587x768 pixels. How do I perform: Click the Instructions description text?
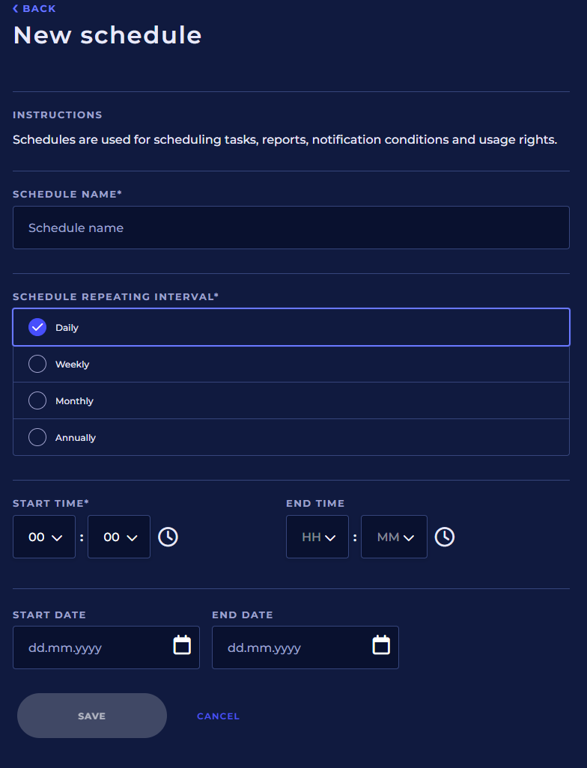(285, 140)
